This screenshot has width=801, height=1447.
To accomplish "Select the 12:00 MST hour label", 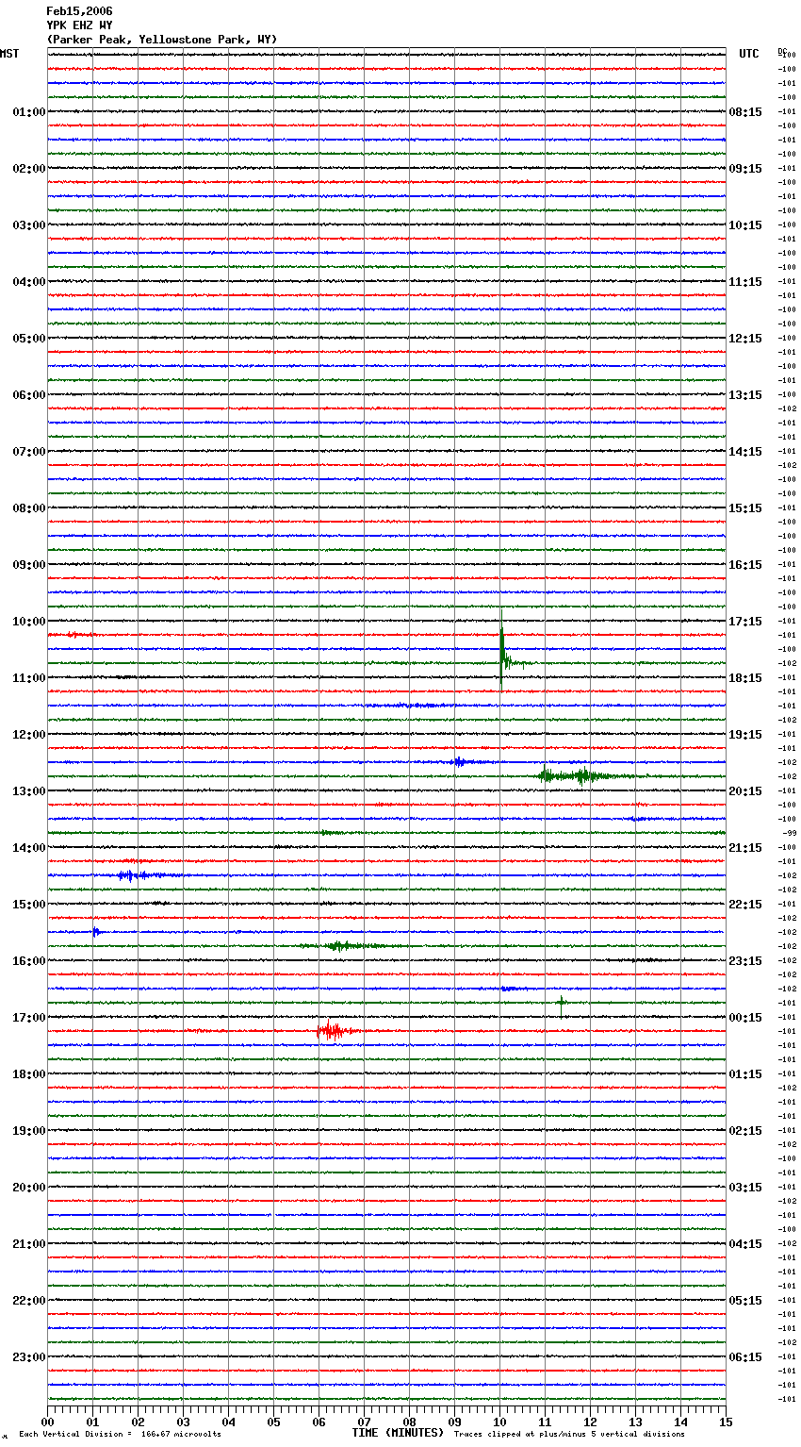I will click(29, 735).
